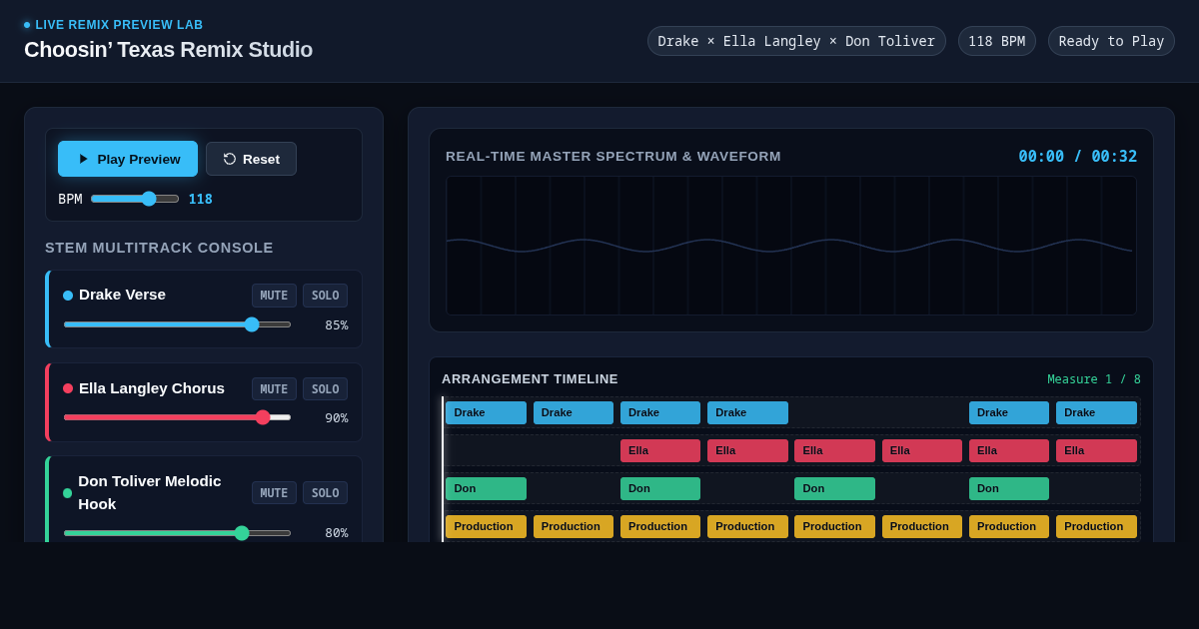Start the Play Preview playback
This screenshot has width=1199, height=629.
tap(128, 159)
